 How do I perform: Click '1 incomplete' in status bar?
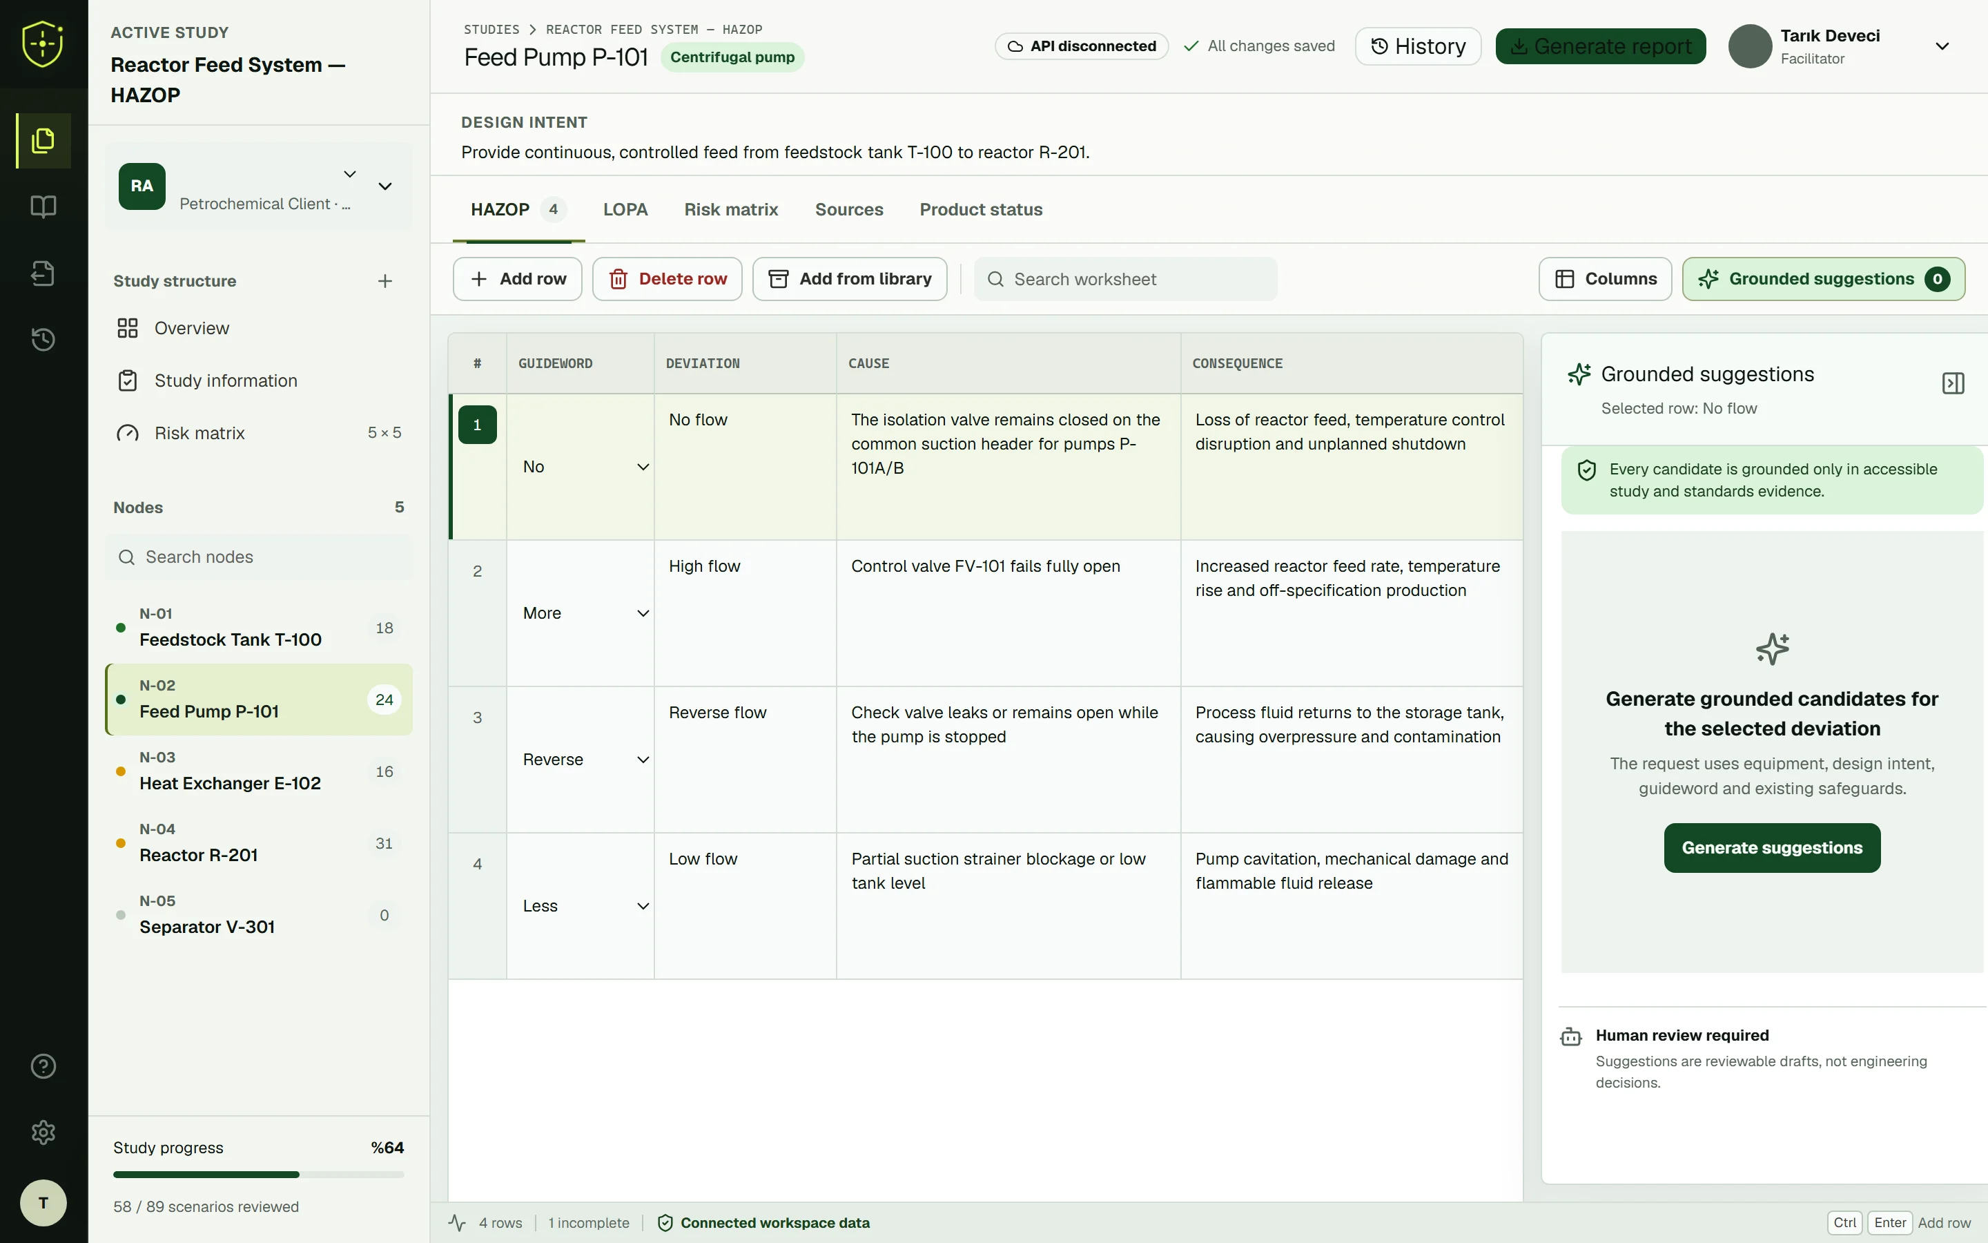point(588,1222)
